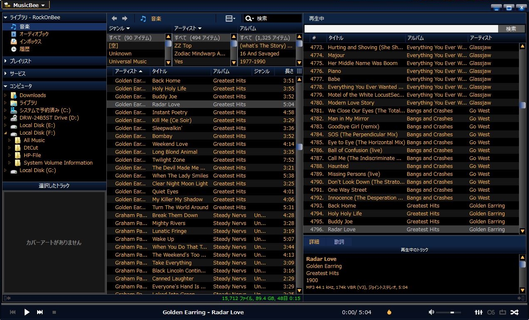Stop playback with the stop button
The height and width of the screenshot is (320, 529).
(x=54, y=312)
